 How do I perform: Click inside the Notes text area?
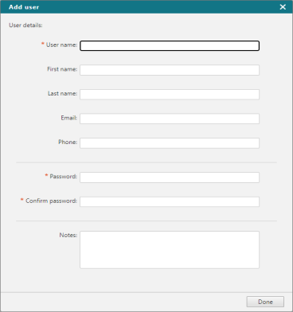170,250
